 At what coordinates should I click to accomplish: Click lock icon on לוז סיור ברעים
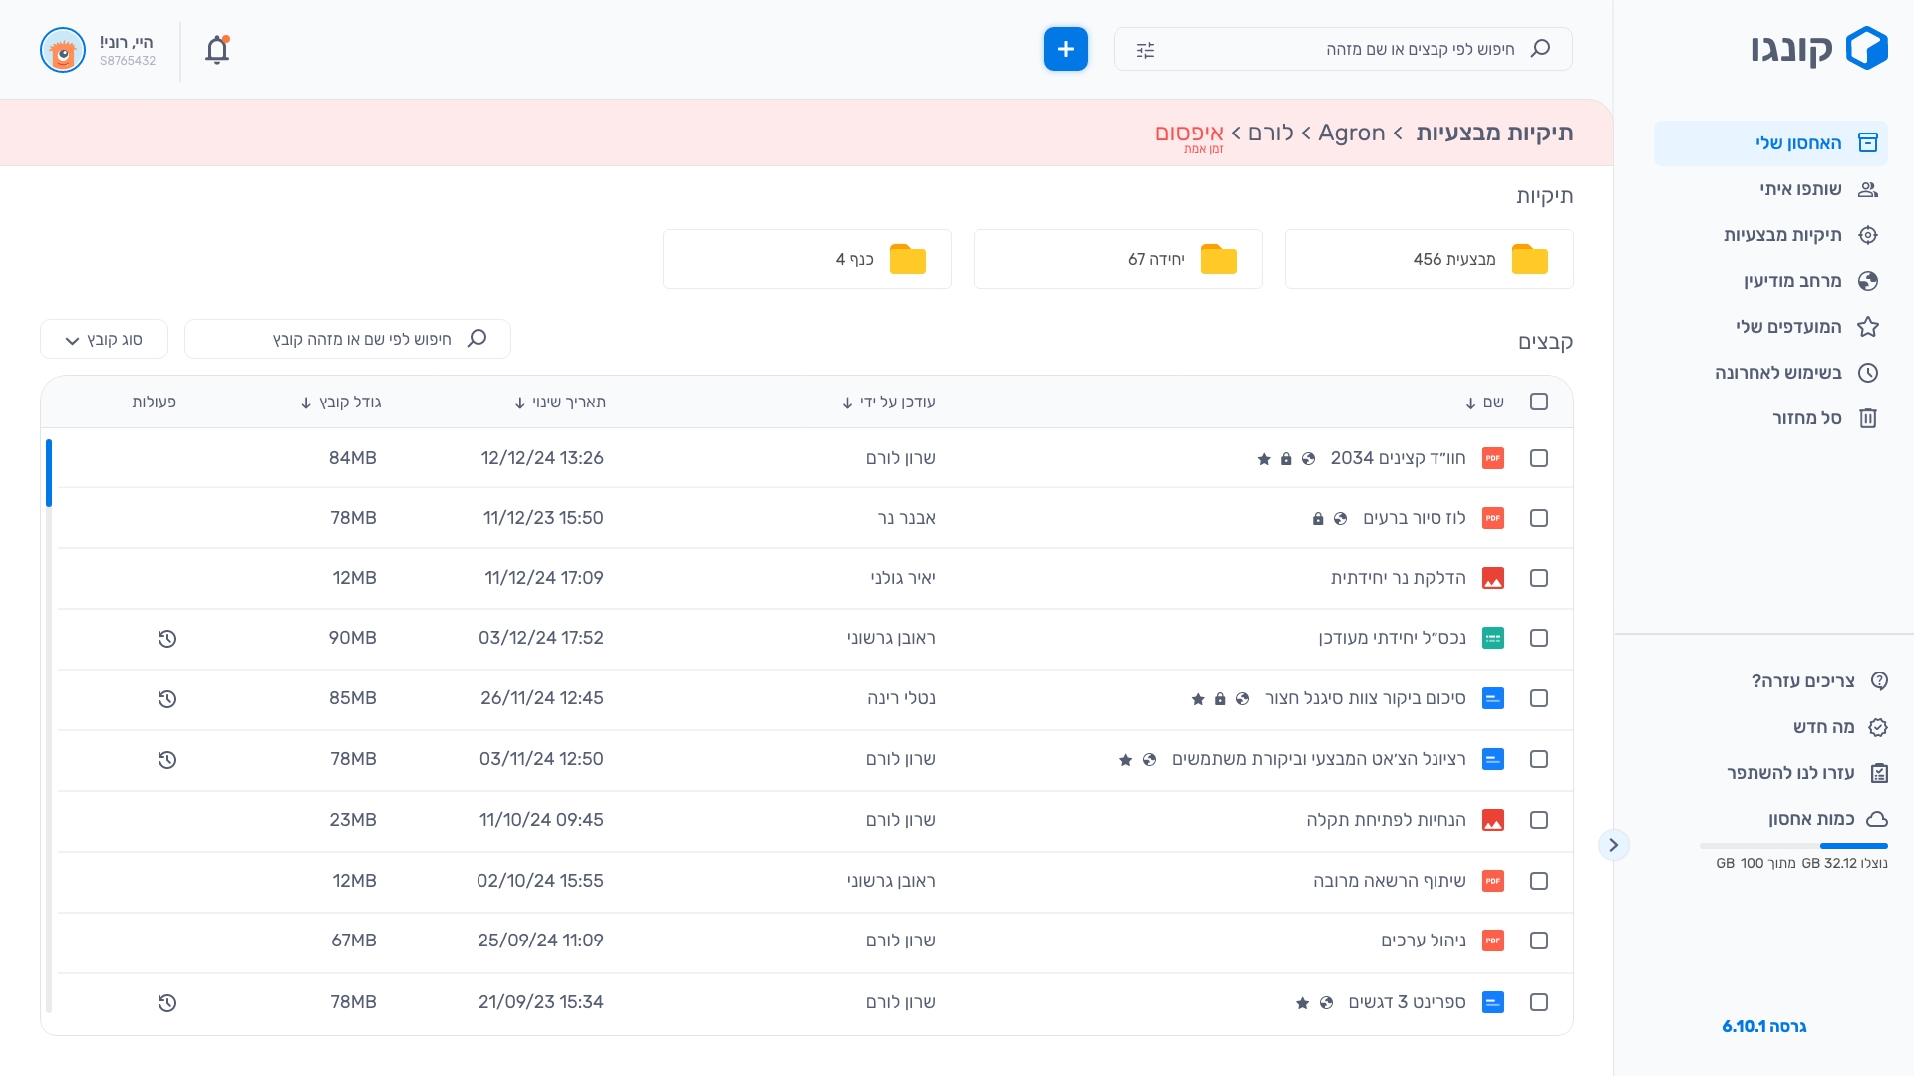coord(1318,519)
